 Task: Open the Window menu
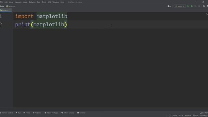[x=56, y=2]
